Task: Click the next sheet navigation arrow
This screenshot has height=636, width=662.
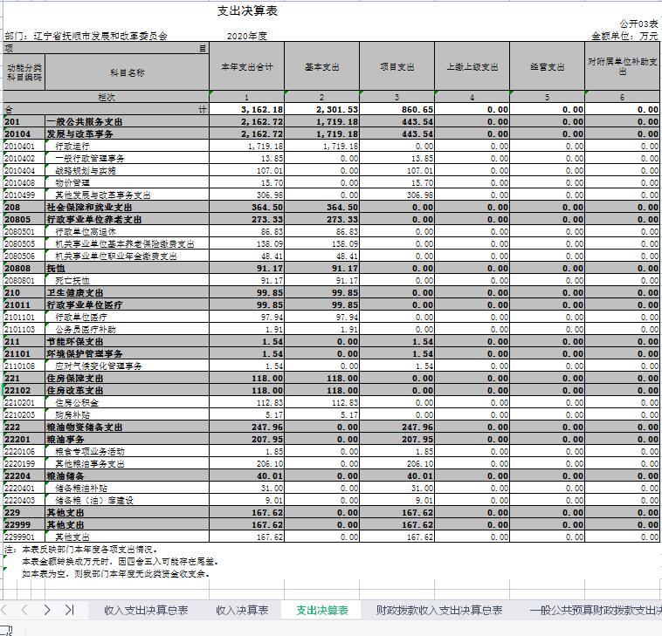Action: coord(47,610)
